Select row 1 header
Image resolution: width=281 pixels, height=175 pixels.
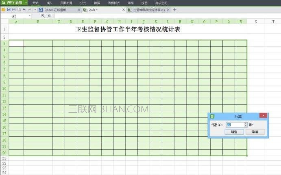tap(4, 29)
